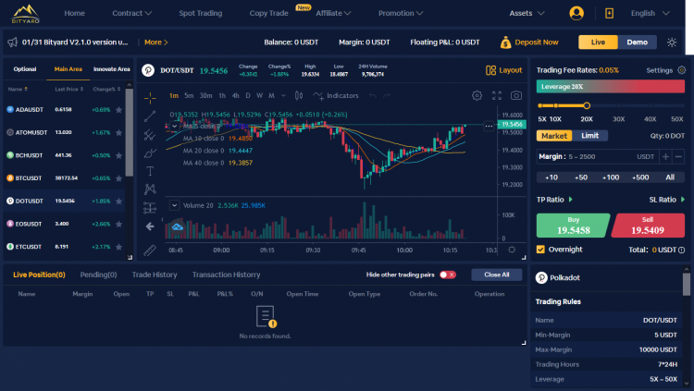
Task: Click the Buy 19.5458 button
Action: click(572, 226)
